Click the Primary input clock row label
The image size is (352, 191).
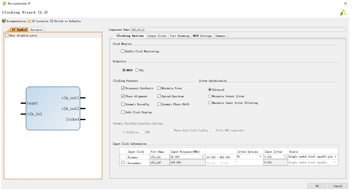pyautogui.click(x=133, y=158)
